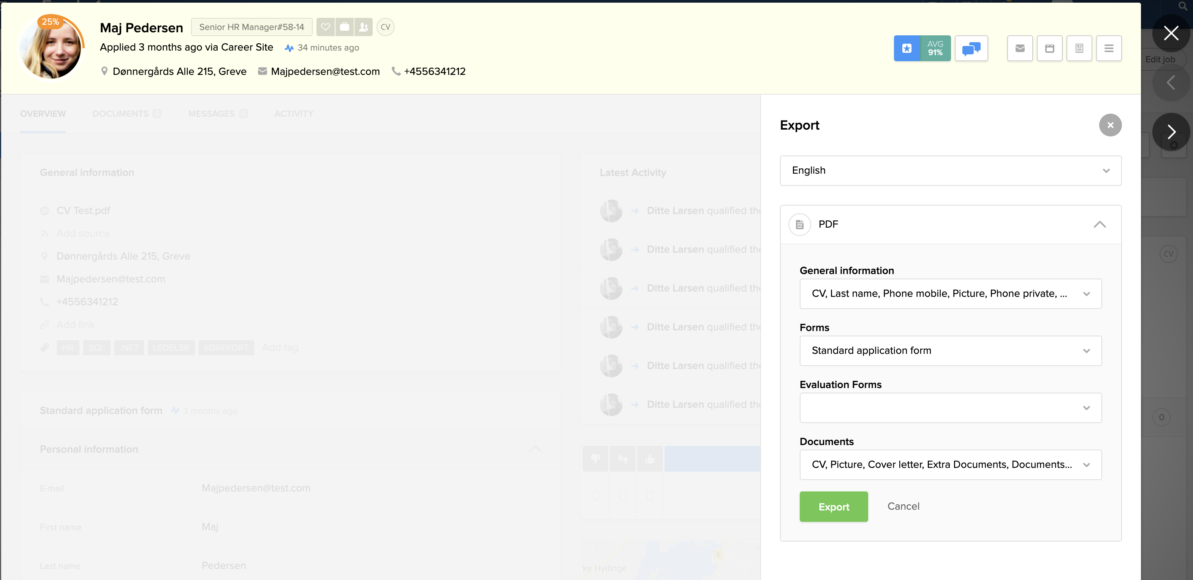Collapse the Personal information section chevron

(x=535, y=449)
